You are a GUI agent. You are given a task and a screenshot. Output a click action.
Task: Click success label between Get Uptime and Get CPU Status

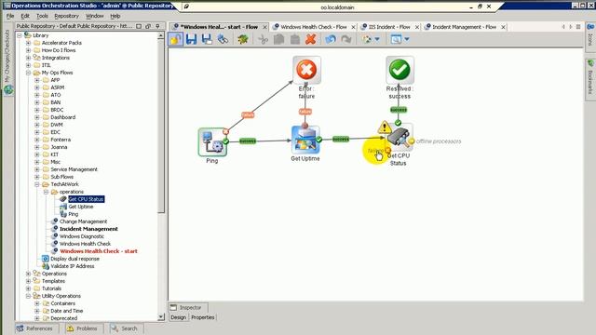tap(341, 140)
